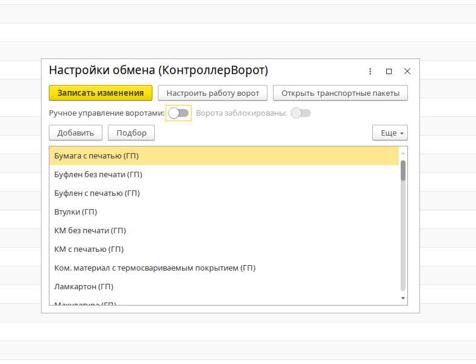Click Записать изменения button
The height and width of the screenshot is (364, 476).
[x=101, y=93]
